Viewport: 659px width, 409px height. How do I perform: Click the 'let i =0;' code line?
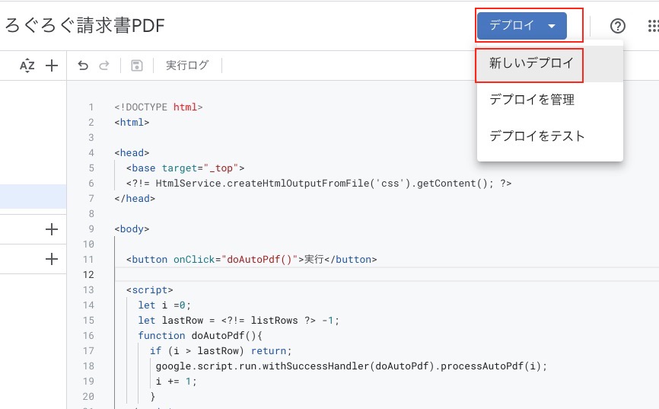click(x=164, y=305)
